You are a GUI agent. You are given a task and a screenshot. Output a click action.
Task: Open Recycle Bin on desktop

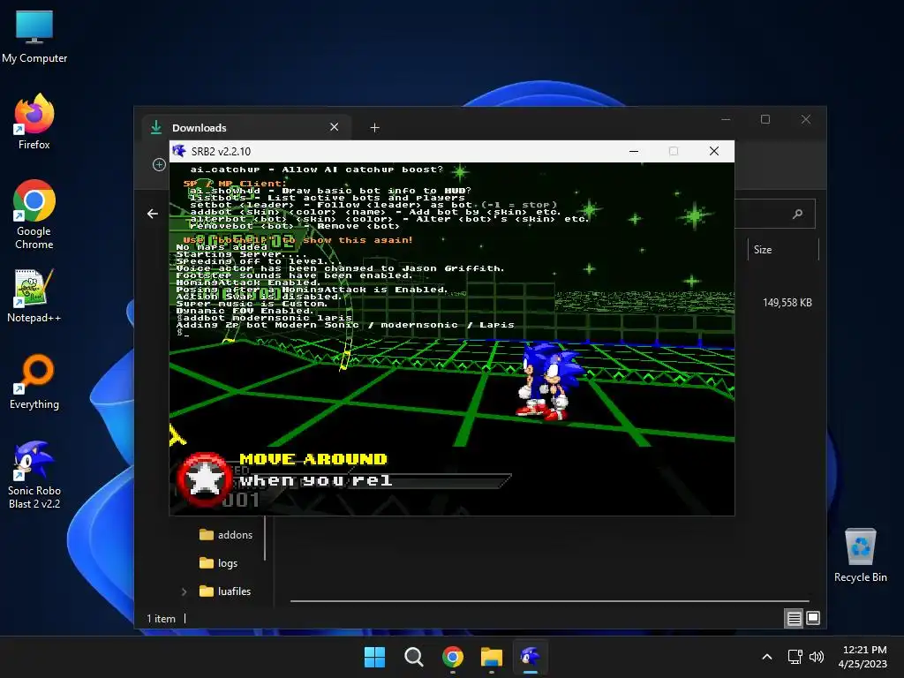click(860, 555)
